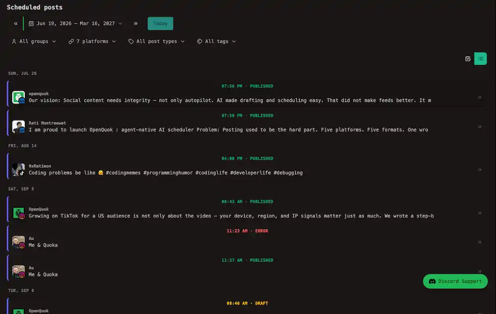Expand the 'Coding problems be like' post arrow
496x314 pixels.
(x=480, y=169)
